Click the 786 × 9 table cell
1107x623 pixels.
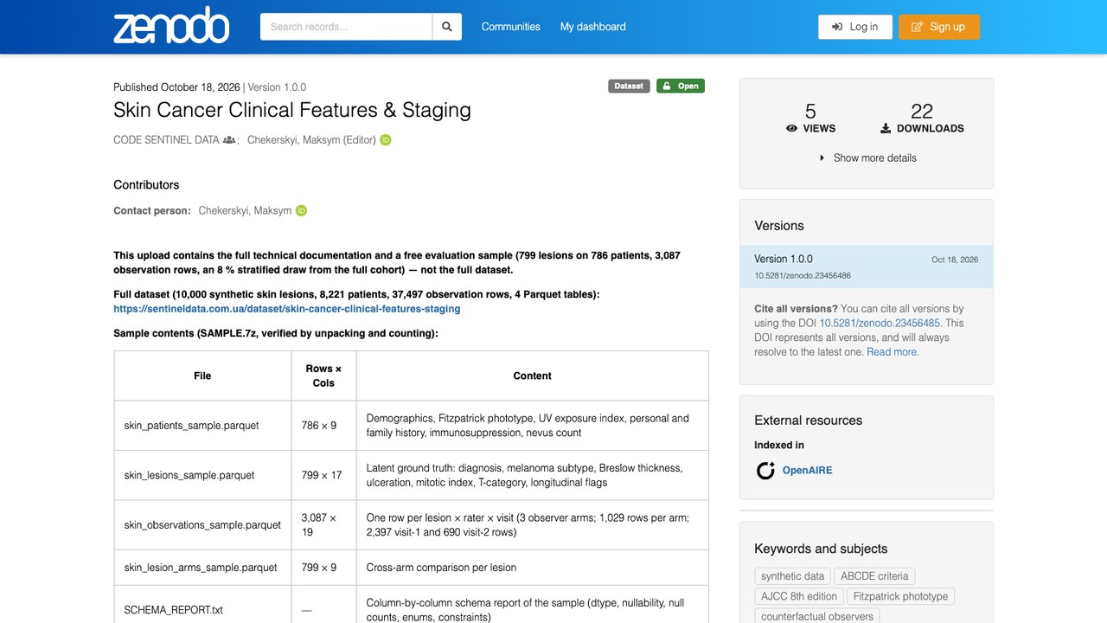(324, 426)
